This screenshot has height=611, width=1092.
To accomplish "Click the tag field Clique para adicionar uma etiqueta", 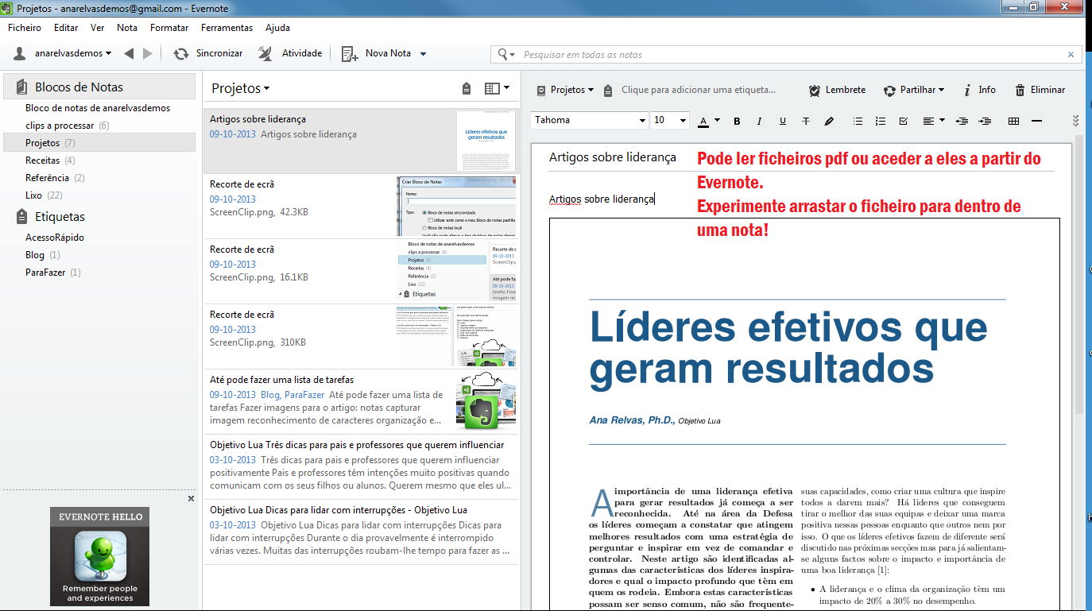I will 698,90.
